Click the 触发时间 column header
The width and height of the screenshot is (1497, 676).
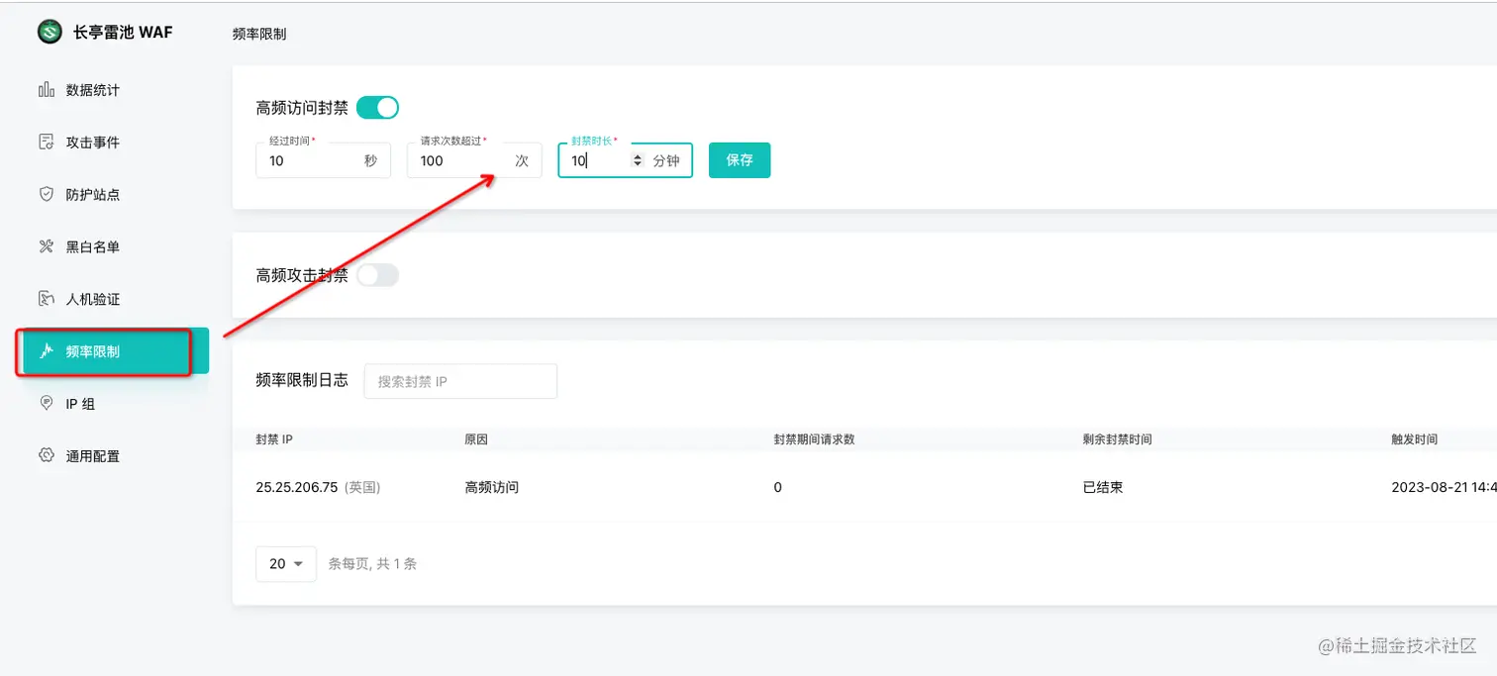tap(1414, 439)
